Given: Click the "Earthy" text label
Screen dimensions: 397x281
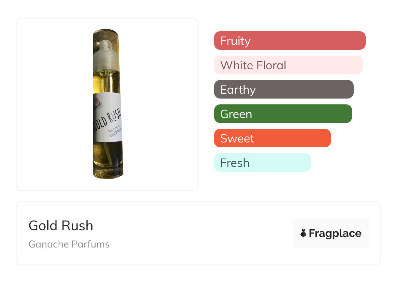Looking at the screenshot, I should [238, 90].
